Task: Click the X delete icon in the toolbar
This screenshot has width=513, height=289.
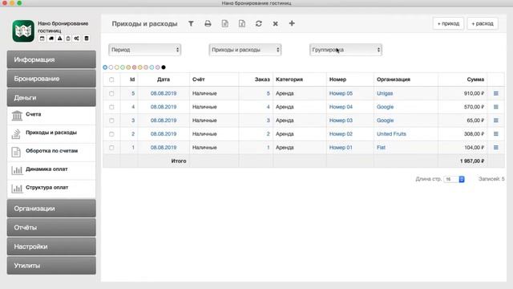Action: 276,23
